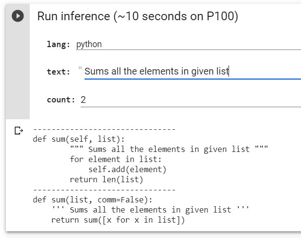Click the return len(list) line
The height and width of the screenshot is (238, 301).
tap(107, 179)
